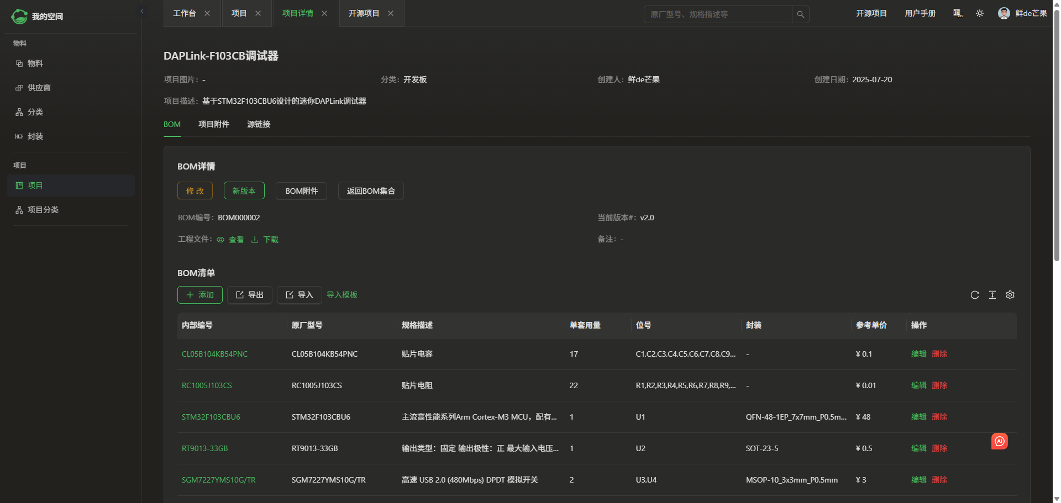Focus the part number search field

(717, 14)
